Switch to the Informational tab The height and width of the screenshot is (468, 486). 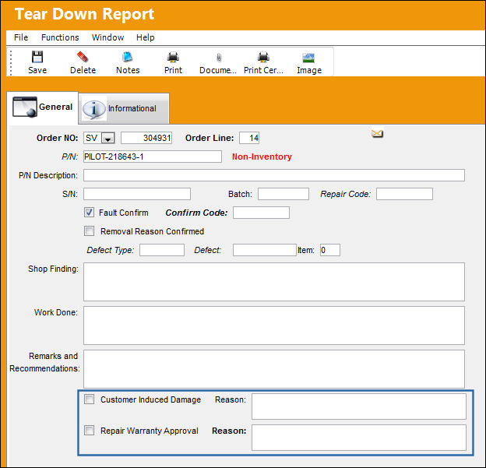pyautogui.click(x=124, y=109)
